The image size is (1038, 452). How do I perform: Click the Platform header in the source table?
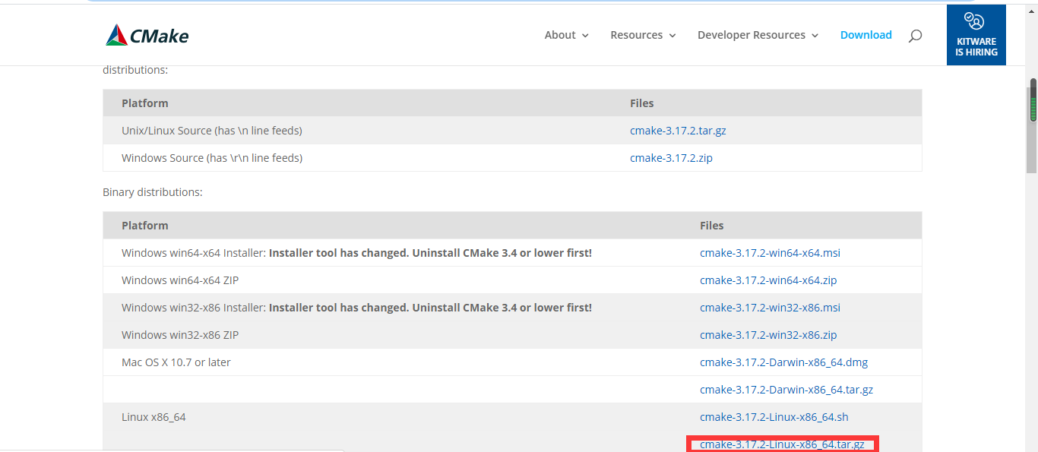(x=145, y=103)
